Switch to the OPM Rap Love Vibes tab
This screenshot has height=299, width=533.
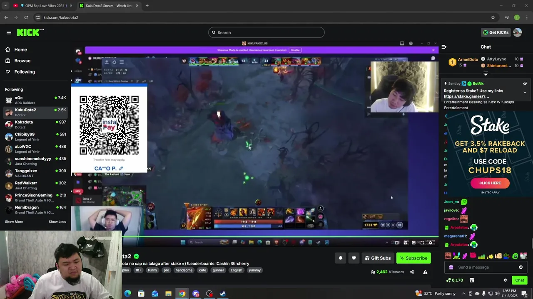click(42, 6)
